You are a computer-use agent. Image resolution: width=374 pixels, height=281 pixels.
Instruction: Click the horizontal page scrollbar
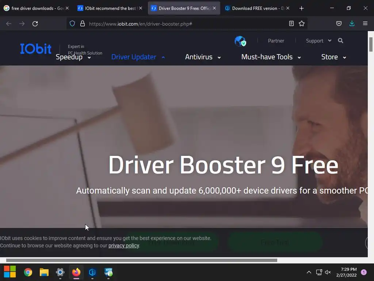[142, 260]
